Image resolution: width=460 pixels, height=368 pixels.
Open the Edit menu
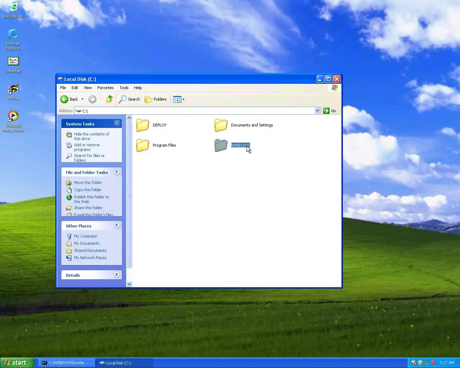[75, 88]
